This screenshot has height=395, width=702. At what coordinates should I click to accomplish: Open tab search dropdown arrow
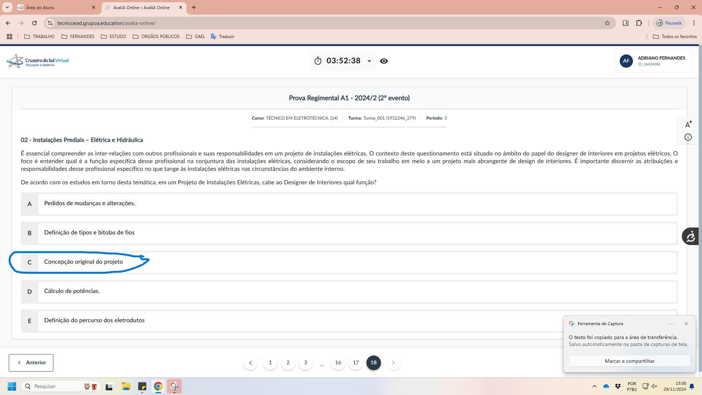pyautogui.click(x=7, y=7)
